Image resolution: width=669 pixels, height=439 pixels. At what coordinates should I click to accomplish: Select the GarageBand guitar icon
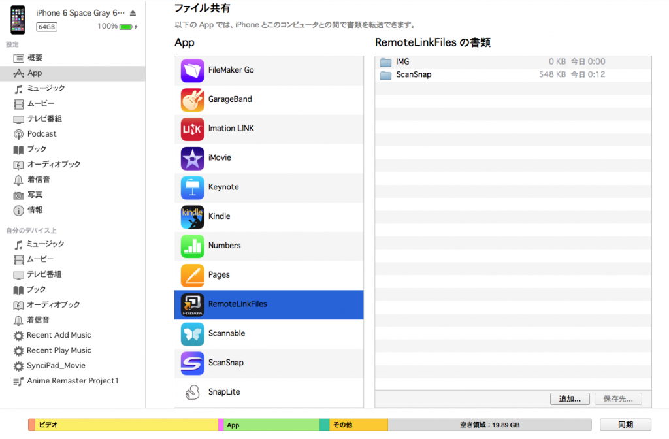point(192,99)
